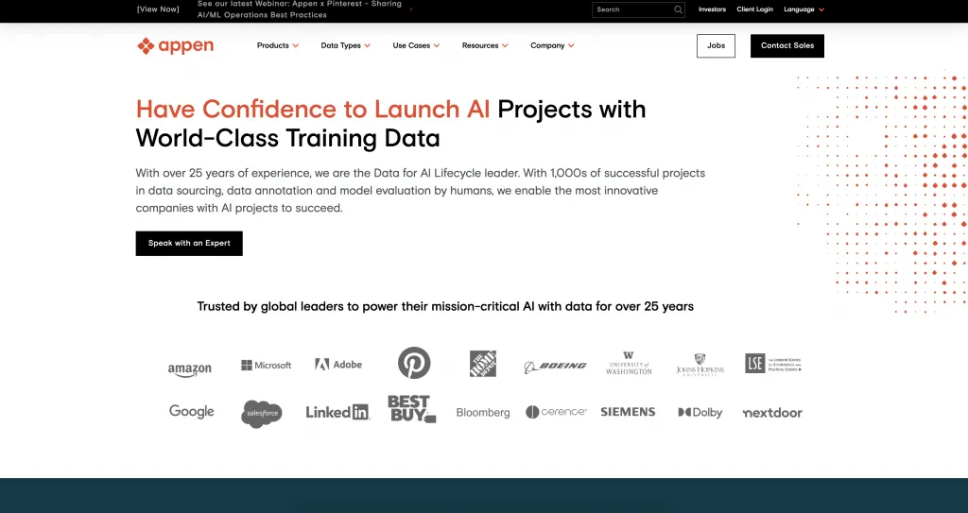Click the Cerence logo
Viewport: 968px width, 513px height.
coord(556,412)
